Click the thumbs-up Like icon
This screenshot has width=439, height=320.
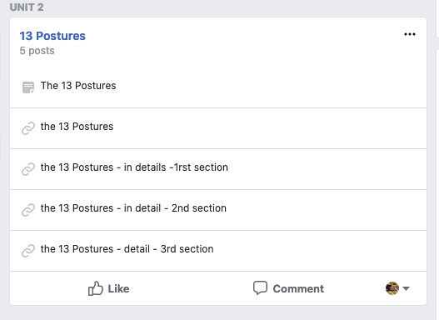tap(96, 288)
